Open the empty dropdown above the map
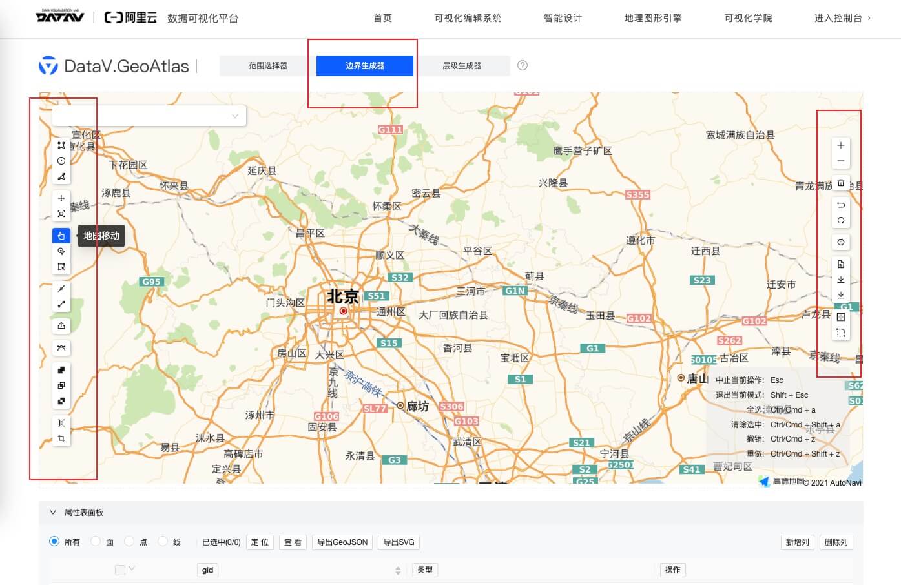Screen dimensions: 901x585 click(x=149, y=116)
